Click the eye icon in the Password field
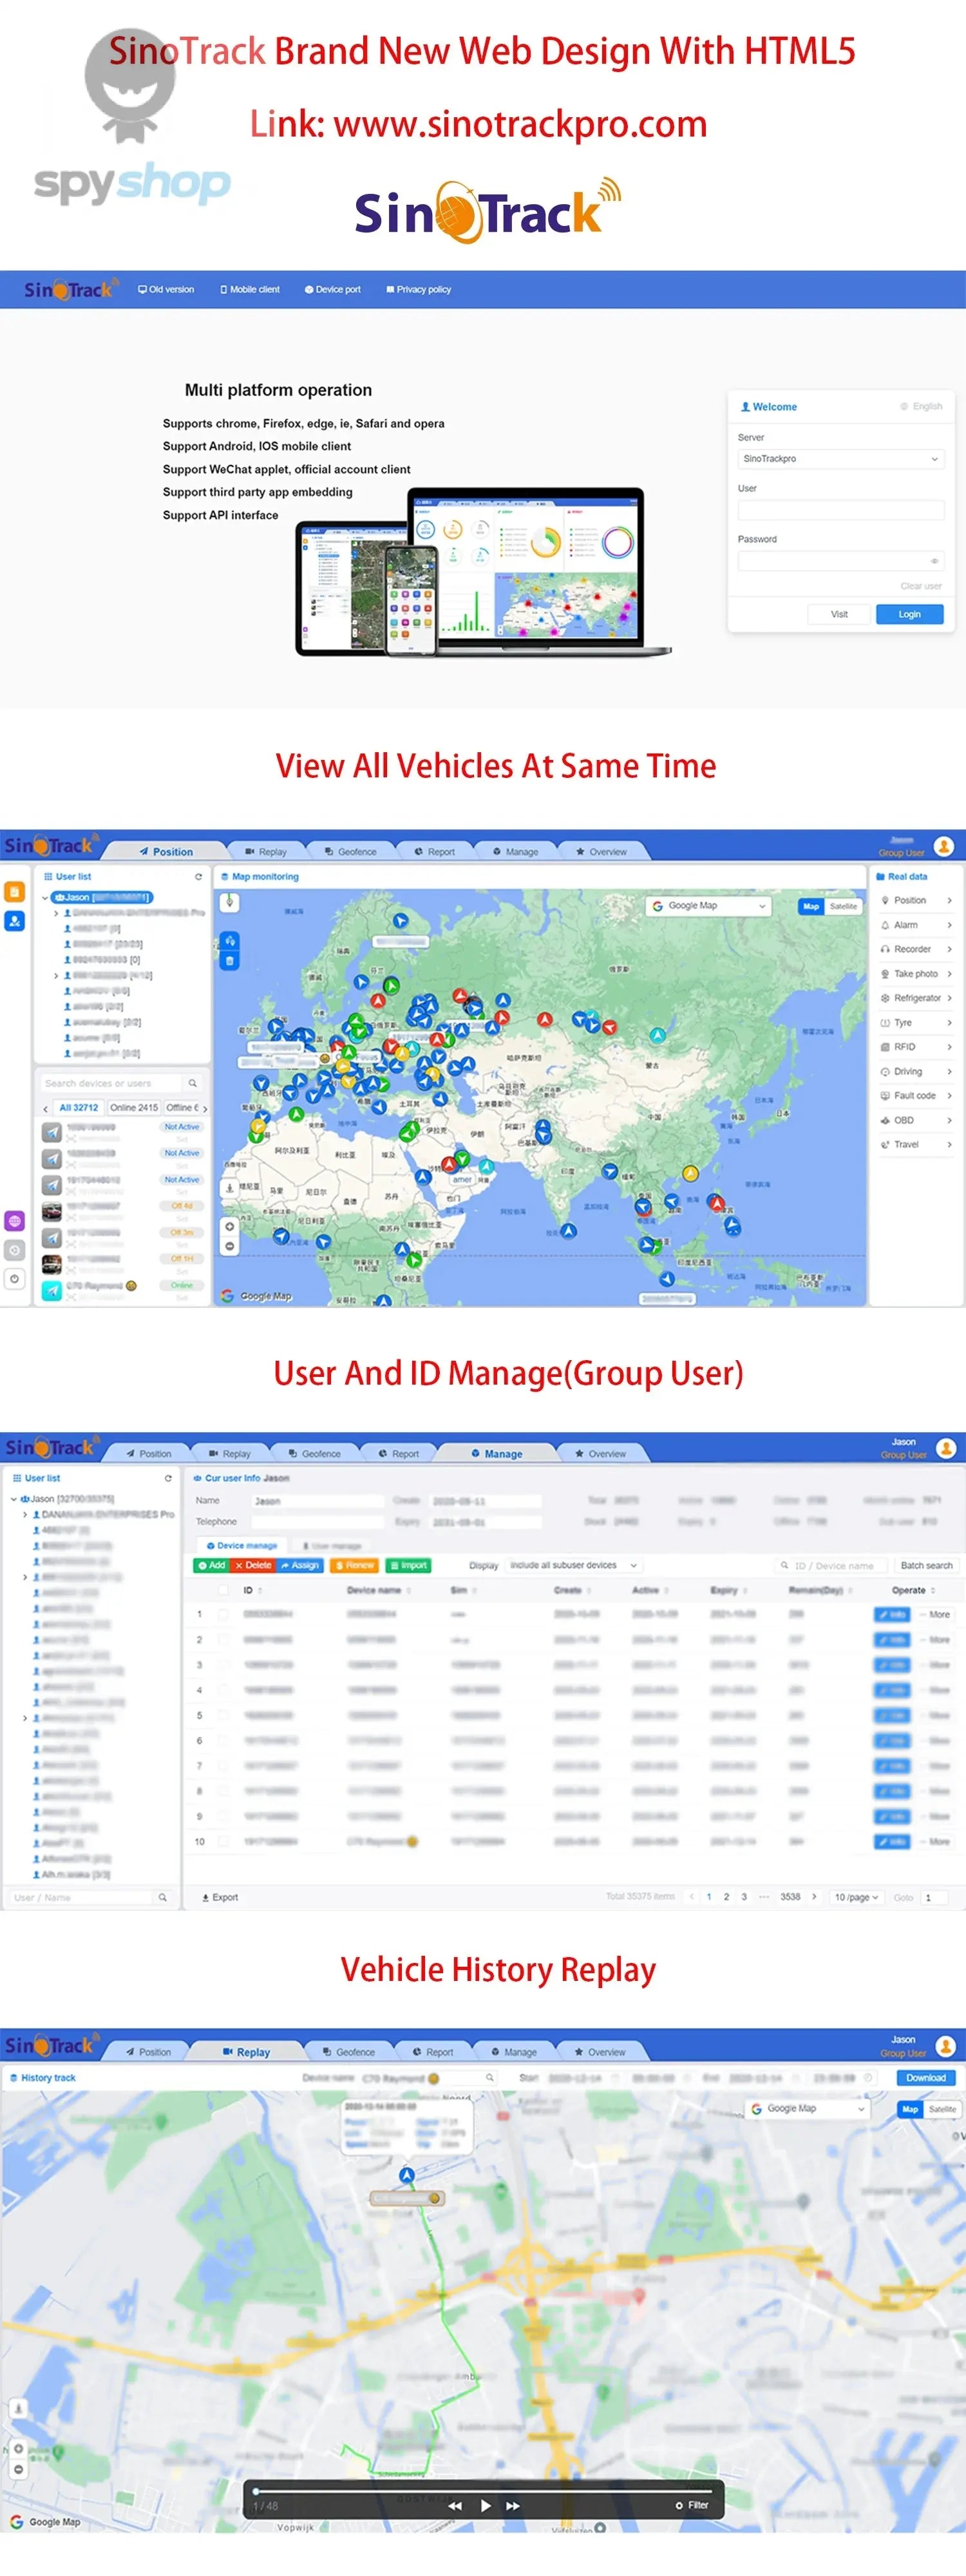 934,561
